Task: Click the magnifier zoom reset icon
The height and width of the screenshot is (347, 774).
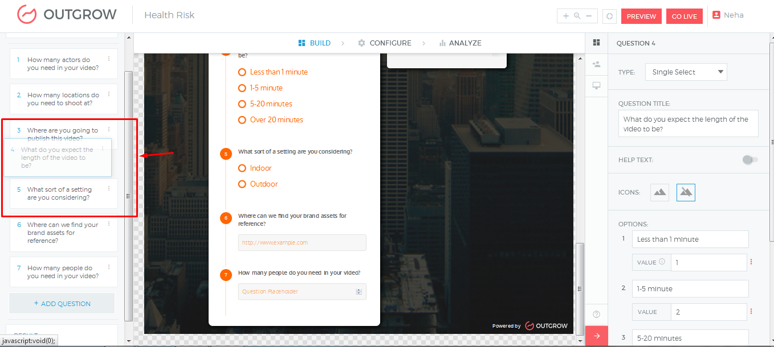Action: [577, 16]
